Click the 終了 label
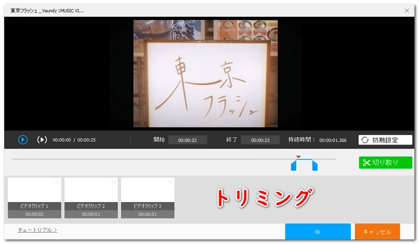419x244 pixels. click(232, 140)
